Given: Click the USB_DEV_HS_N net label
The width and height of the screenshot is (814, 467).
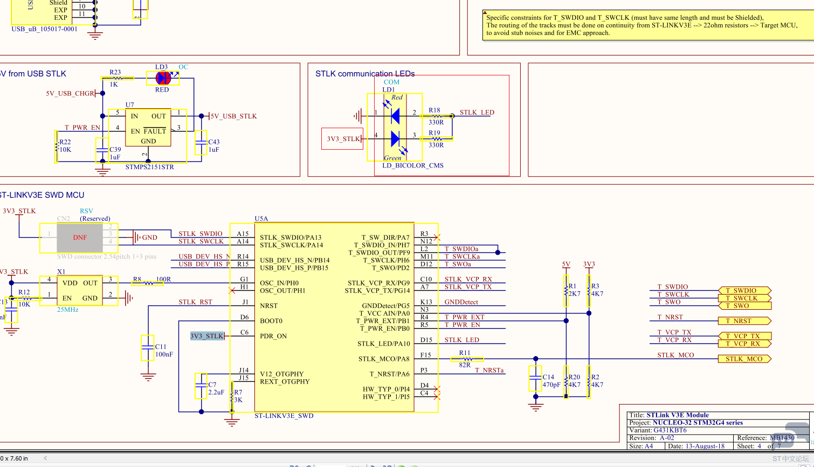Looking at the screenshot, I should pos(204,256).
